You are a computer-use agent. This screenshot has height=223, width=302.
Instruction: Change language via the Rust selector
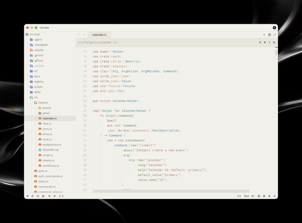point(247,196)
